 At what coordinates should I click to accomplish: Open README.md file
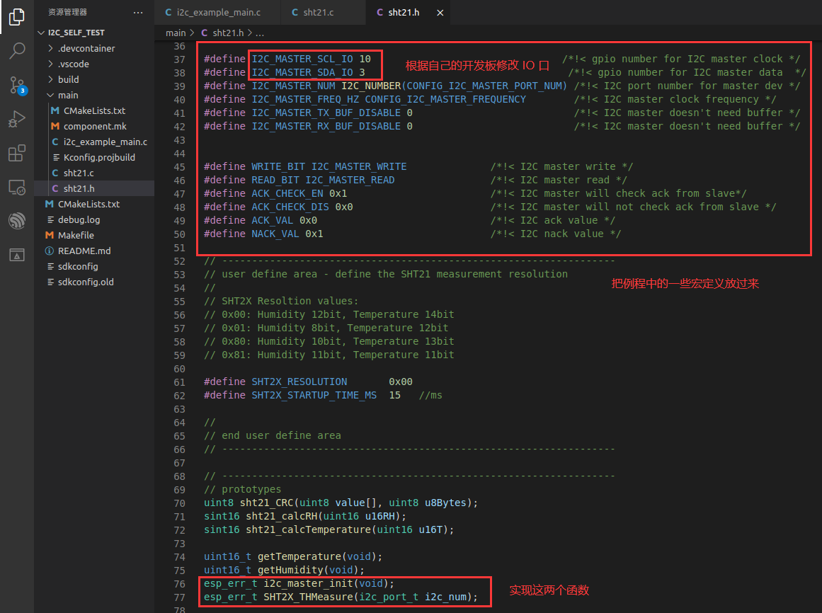click(x=94, y=251)
